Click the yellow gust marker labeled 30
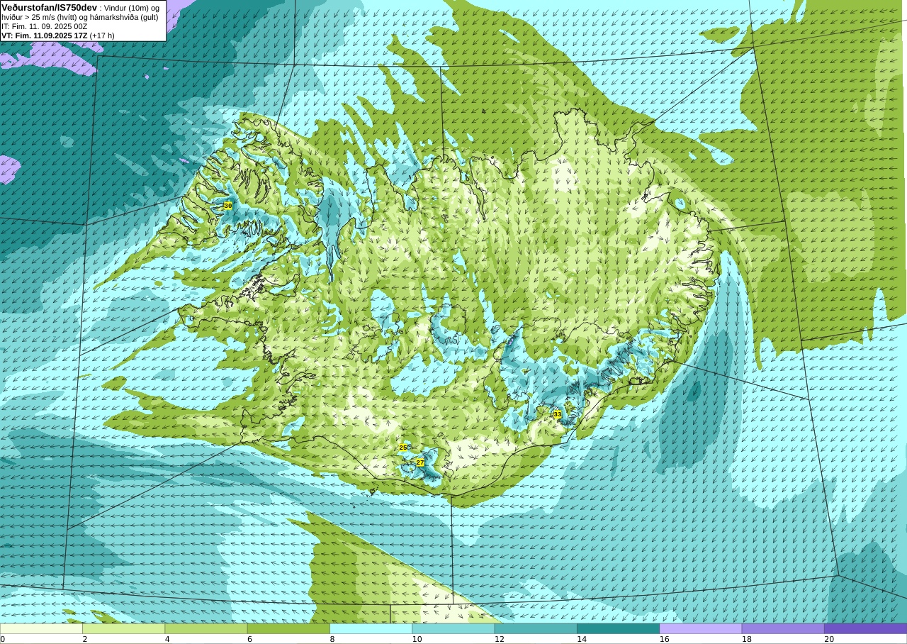The image size is (907, 644). point(227,206)
